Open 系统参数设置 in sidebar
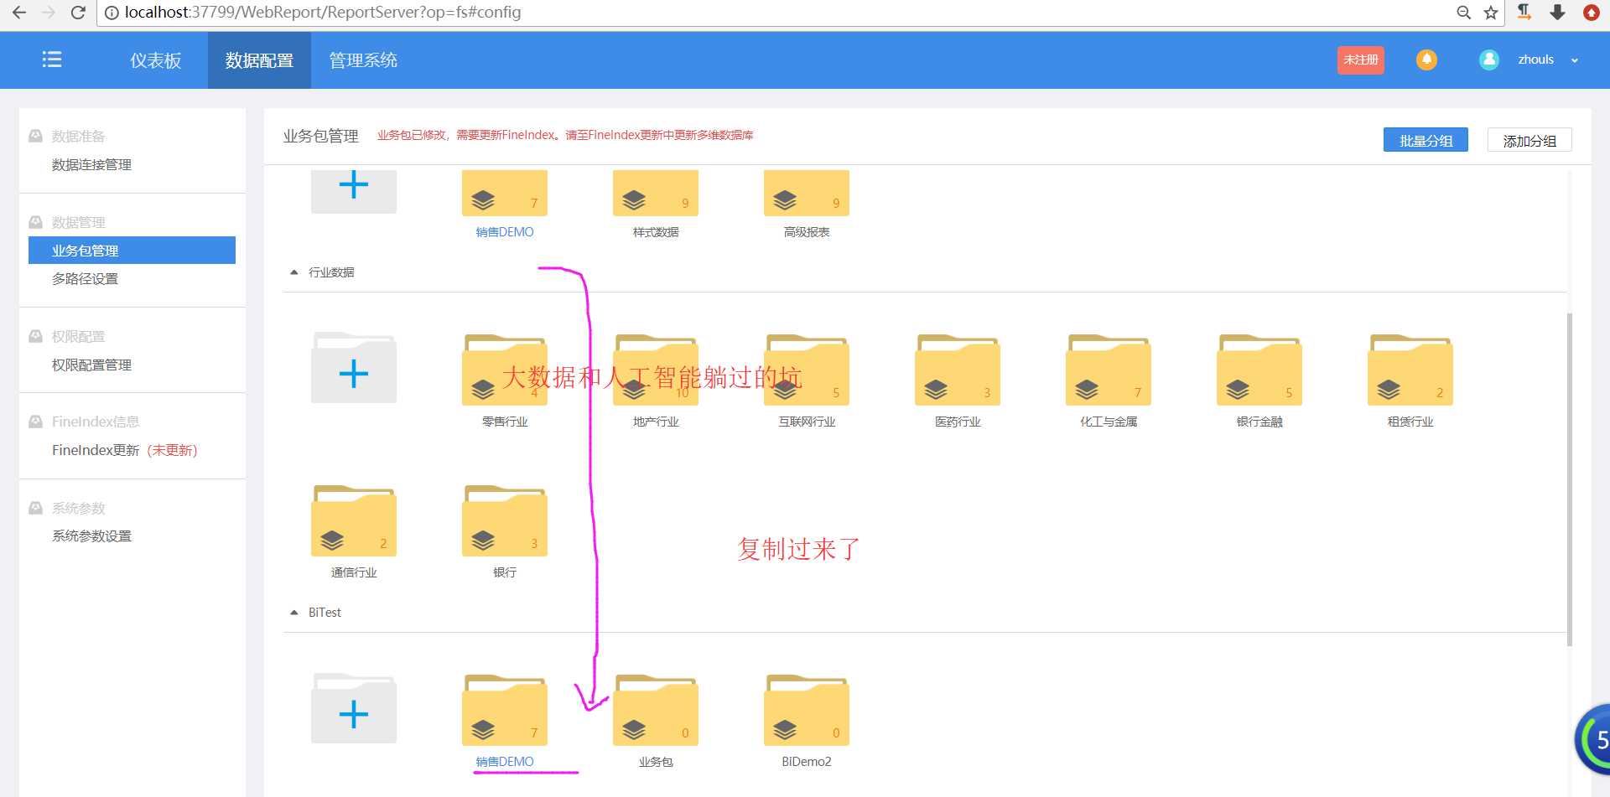 (91, 536)
